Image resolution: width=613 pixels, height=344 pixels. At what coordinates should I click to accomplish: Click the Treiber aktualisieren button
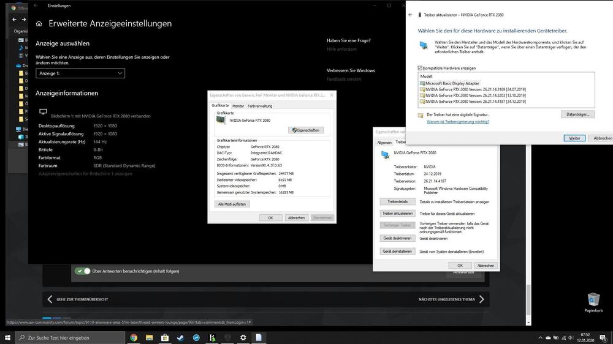(397, 213)
